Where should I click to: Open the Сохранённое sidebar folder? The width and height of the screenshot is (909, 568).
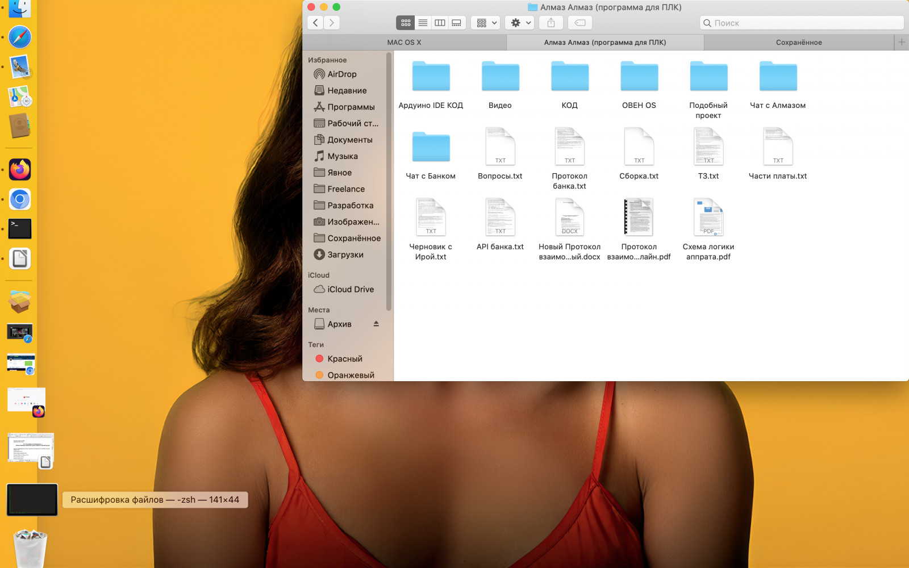(347, 239)
